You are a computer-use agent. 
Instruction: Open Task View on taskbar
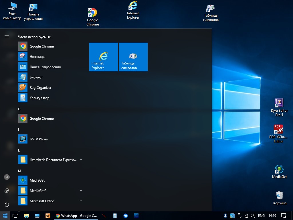tap(15, 216)
